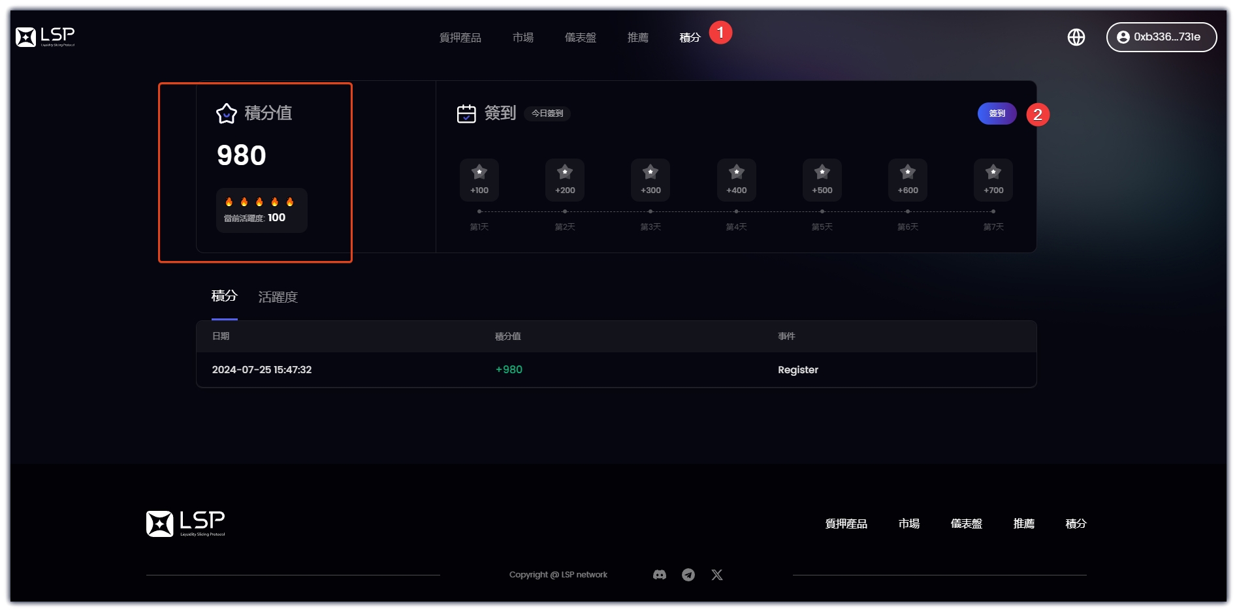Switch to the 活躍度 tab

[278, 298]
